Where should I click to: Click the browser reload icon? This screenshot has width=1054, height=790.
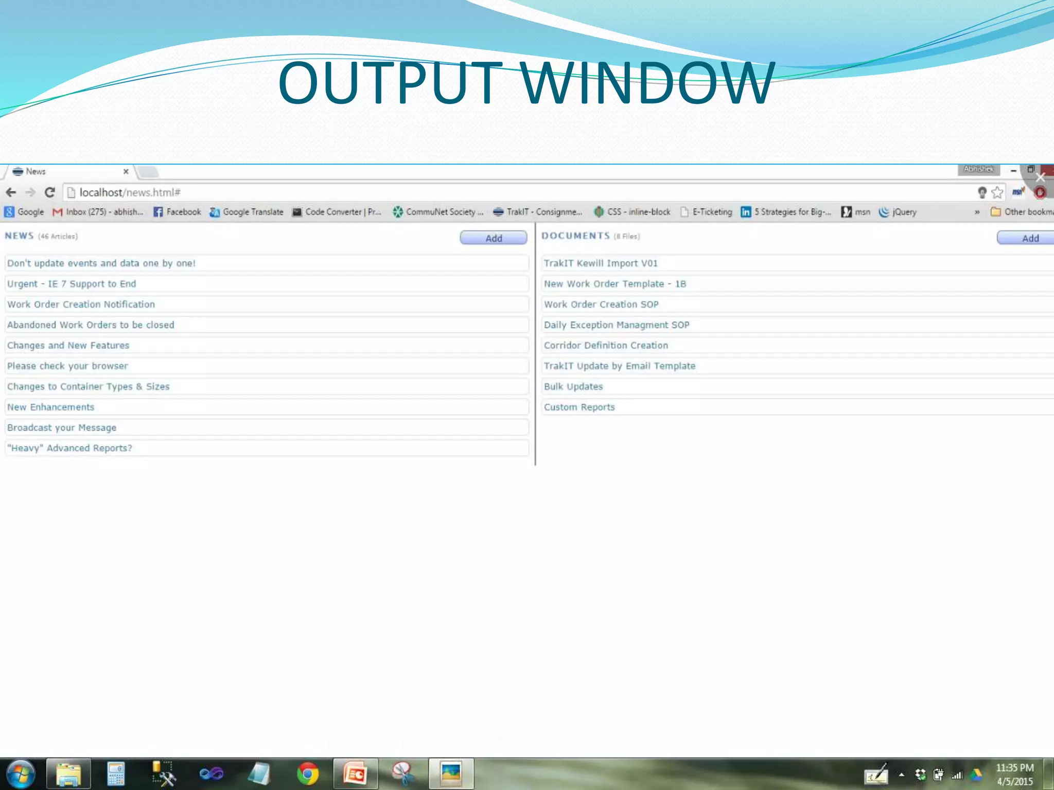coord(49,192)
